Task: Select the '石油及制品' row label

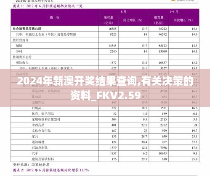Action: tap(40, 148)
